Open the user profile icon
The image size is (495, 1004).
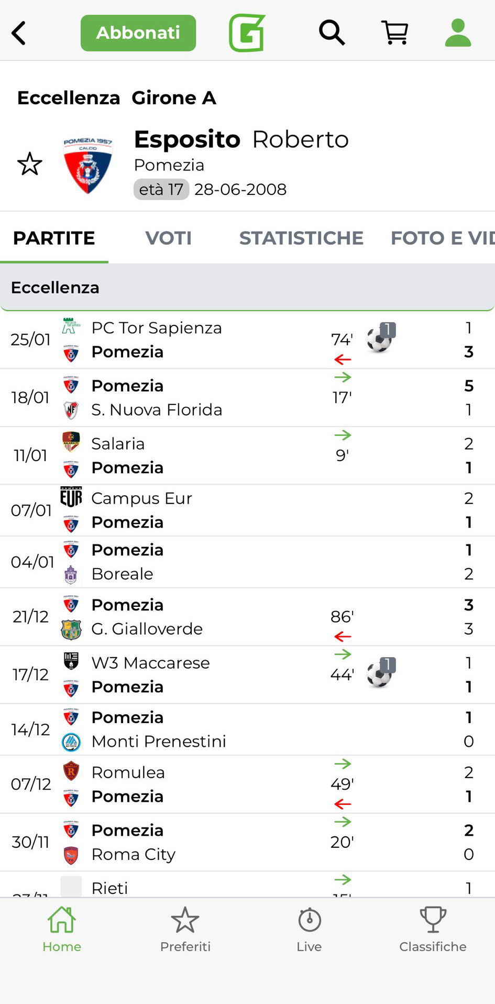tap(458, 33)
